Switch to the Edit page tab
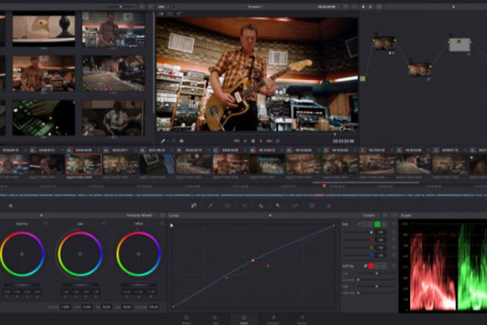Screen dimensions: 487x325 [215, 319]
